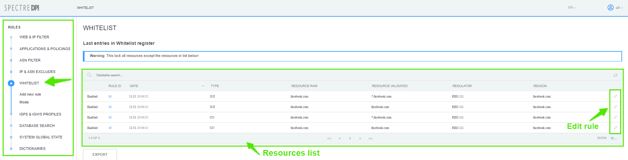Click Add new rule link
This screenshot has width=628, height=160.
(30, 95)
